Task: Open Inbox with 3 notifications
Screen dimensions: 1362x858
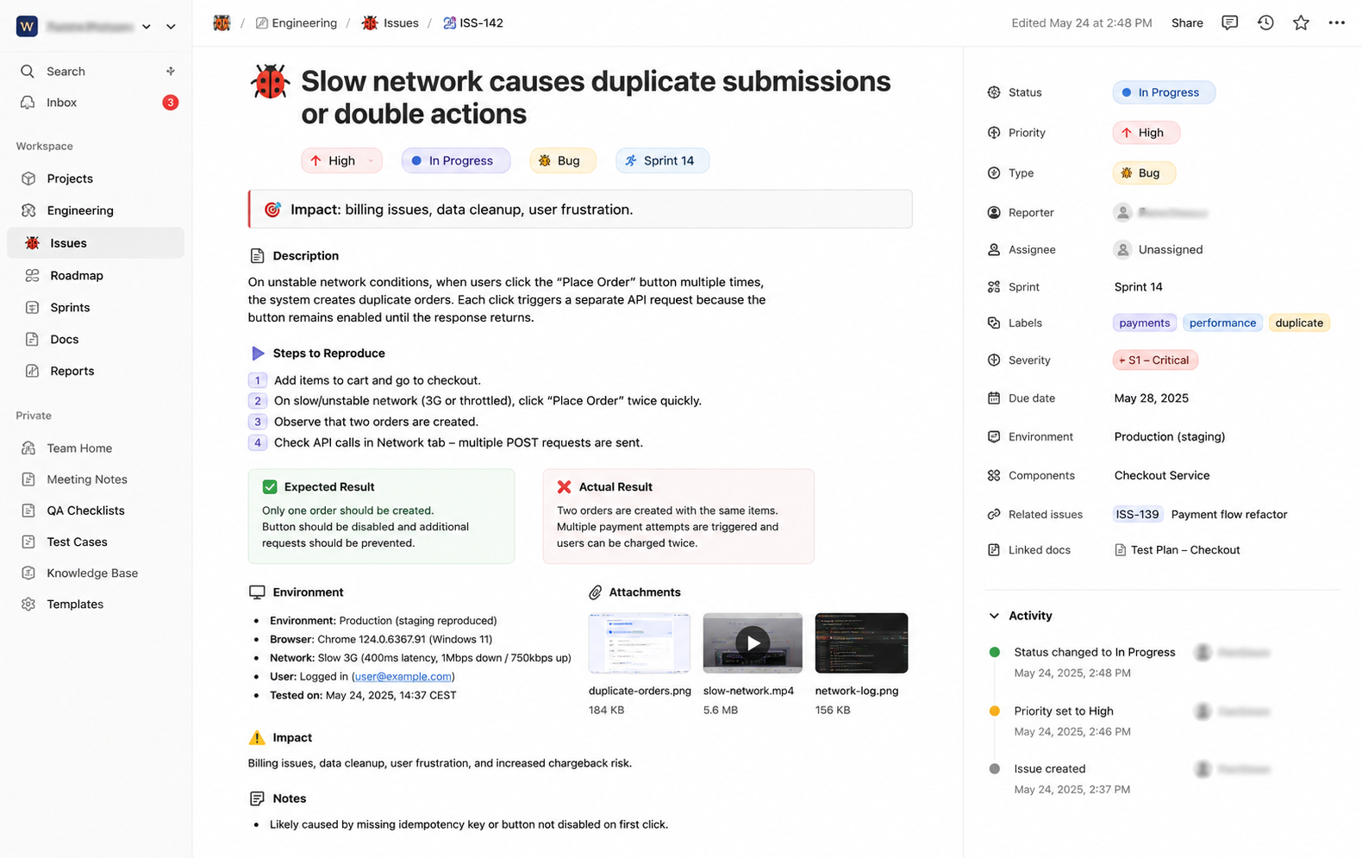Action: pos(96,103)
